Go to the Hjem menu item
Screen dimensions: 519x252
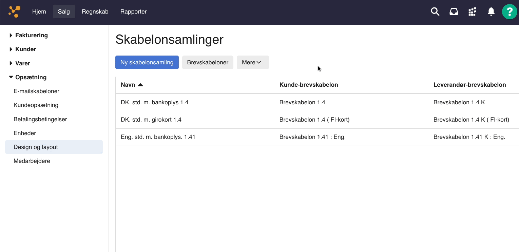[39, 12]
